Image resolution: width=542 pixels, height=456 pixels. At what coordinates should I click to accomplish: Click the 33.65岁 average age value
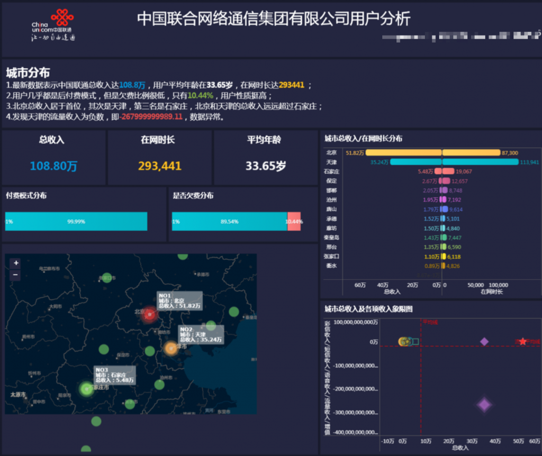pos(266,166)
